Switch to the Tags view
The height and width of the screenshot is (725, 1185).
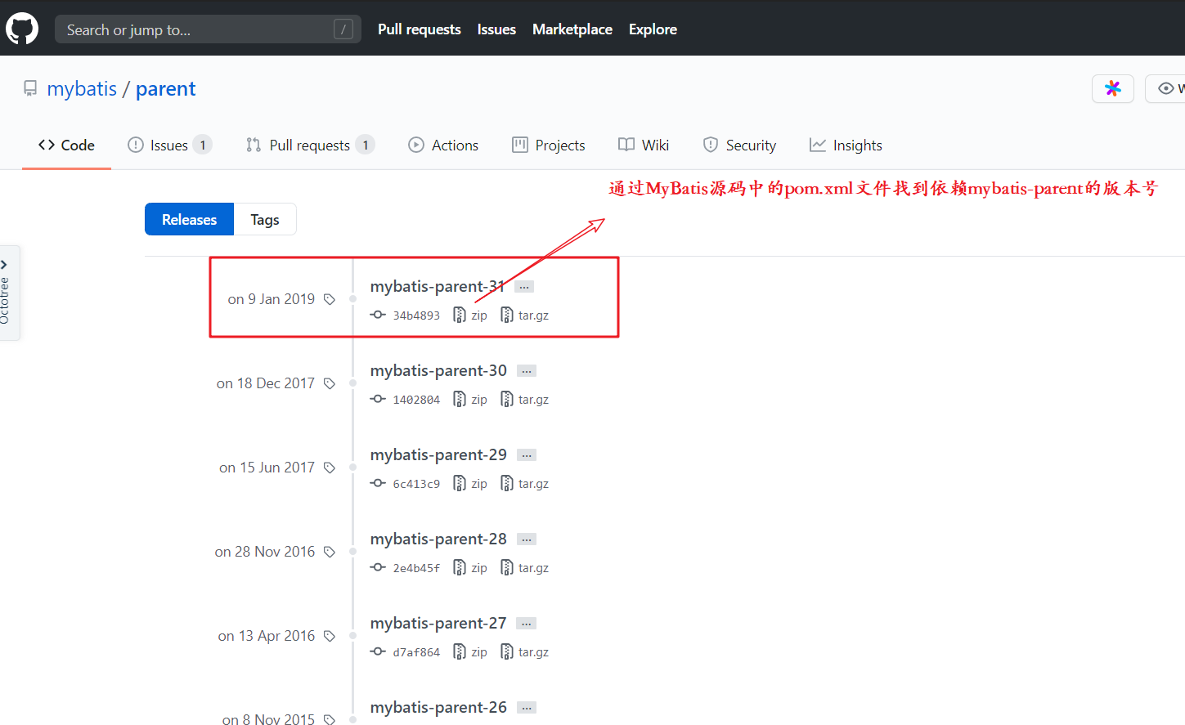tap(265, 219)
